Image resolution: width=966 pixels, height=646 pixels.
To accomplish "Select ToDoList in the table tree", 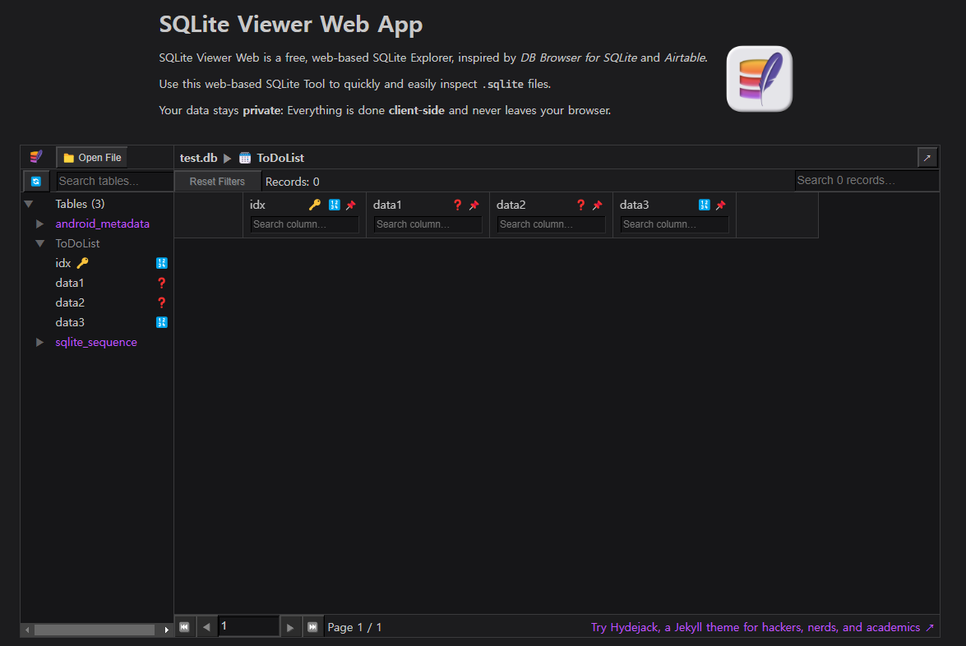I will [77, 243].
